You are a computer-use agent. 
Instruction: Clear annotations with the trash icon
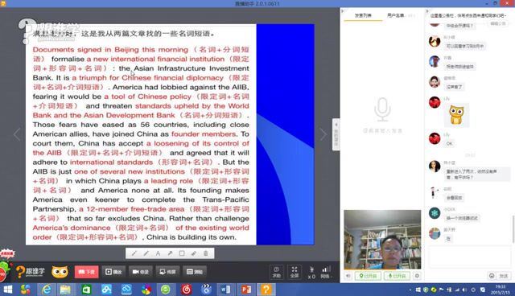pos(206,253)
